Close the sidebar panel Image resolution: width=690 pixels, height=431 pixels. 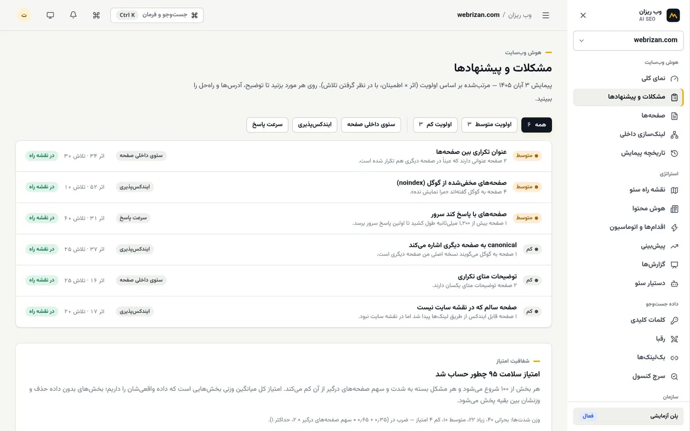point(583,15)
